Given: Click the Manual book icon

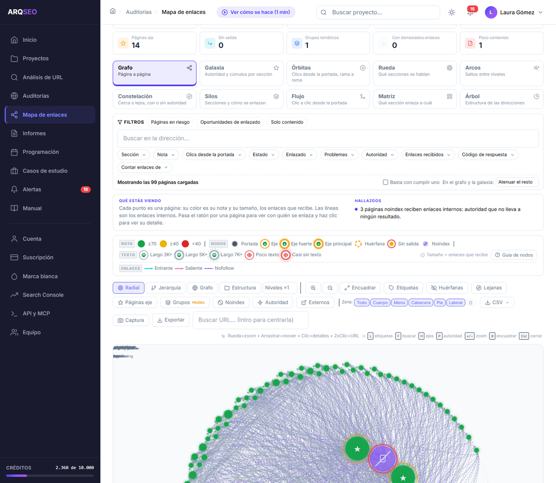Looking at the screenshot, I should pyautogui.click(x=14, y=208).
